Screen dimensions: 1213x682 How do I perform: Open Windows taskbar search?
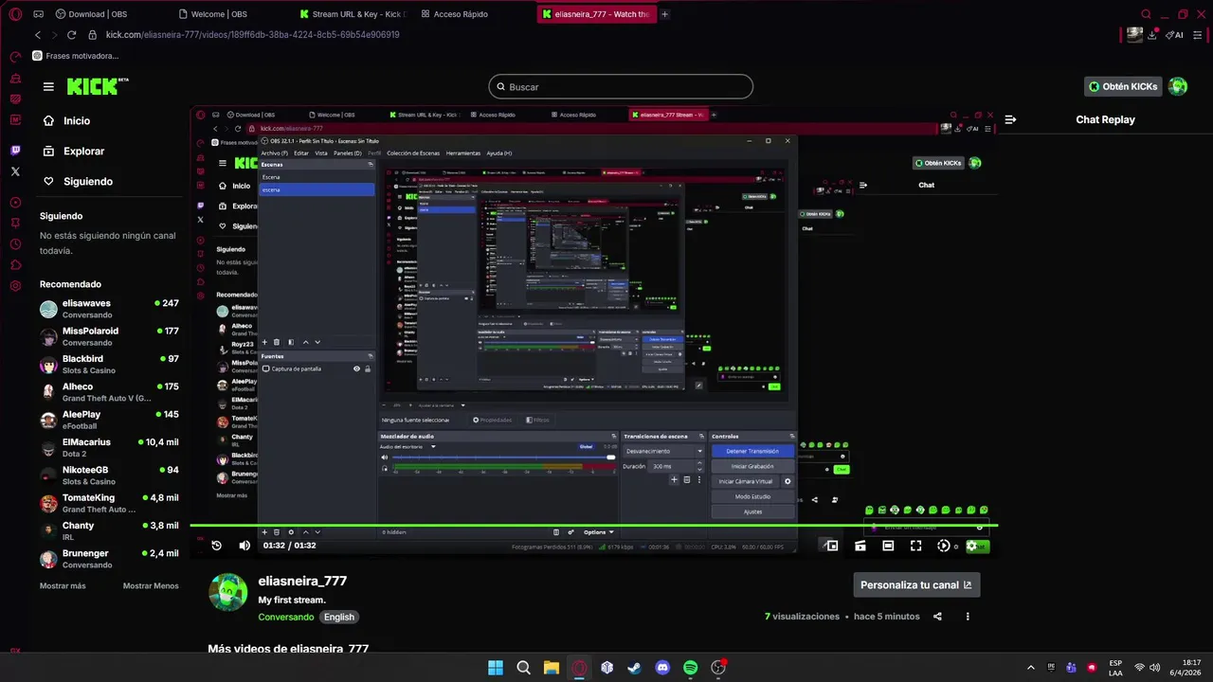pos(523,668)
